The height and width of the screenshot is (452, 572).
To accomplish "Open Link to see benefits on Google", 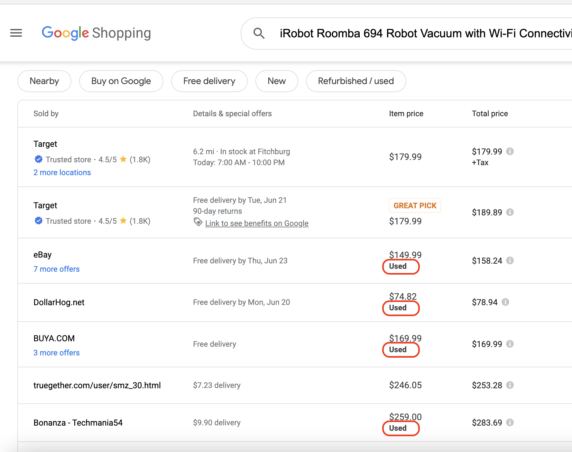I will [257, 223].
